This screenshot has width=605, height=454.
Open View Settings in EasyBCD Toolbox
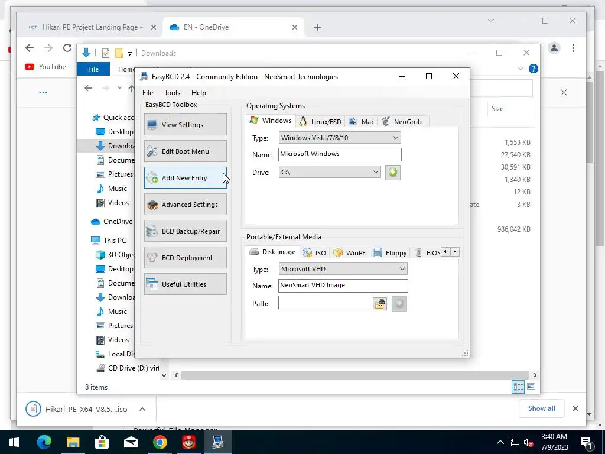pyautogui.click(x=185, y=125)
